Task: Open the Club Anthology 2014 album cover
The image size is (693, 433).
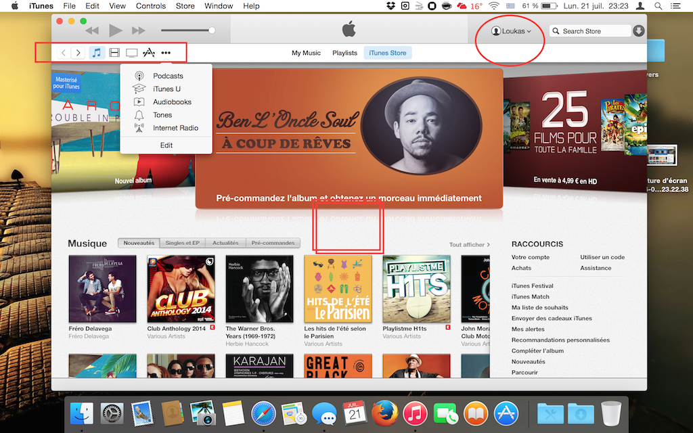Action: 181,289
